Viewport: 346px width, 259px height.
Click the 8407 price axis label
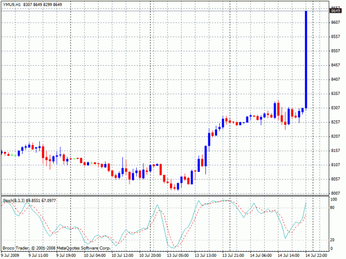click(x=335, y=79)
